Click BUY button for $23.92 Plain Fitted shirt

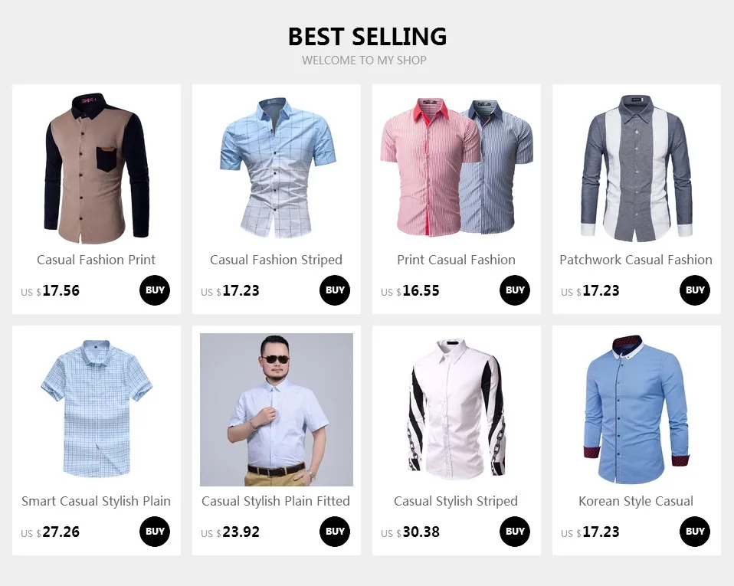coord(335,532)
